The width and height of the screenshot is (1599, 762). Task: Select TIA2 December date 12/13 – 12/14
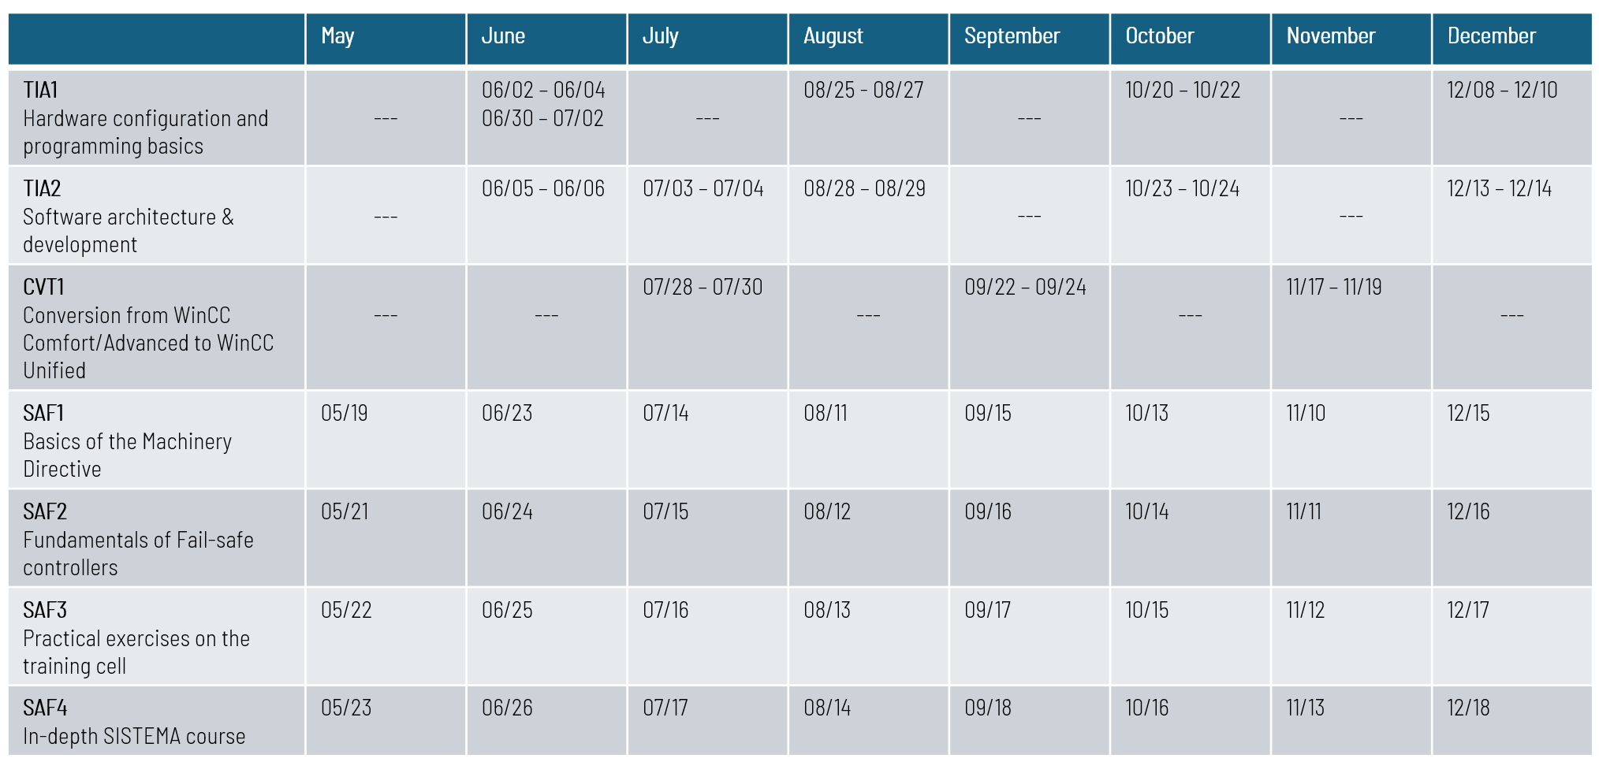point(1499,188)
